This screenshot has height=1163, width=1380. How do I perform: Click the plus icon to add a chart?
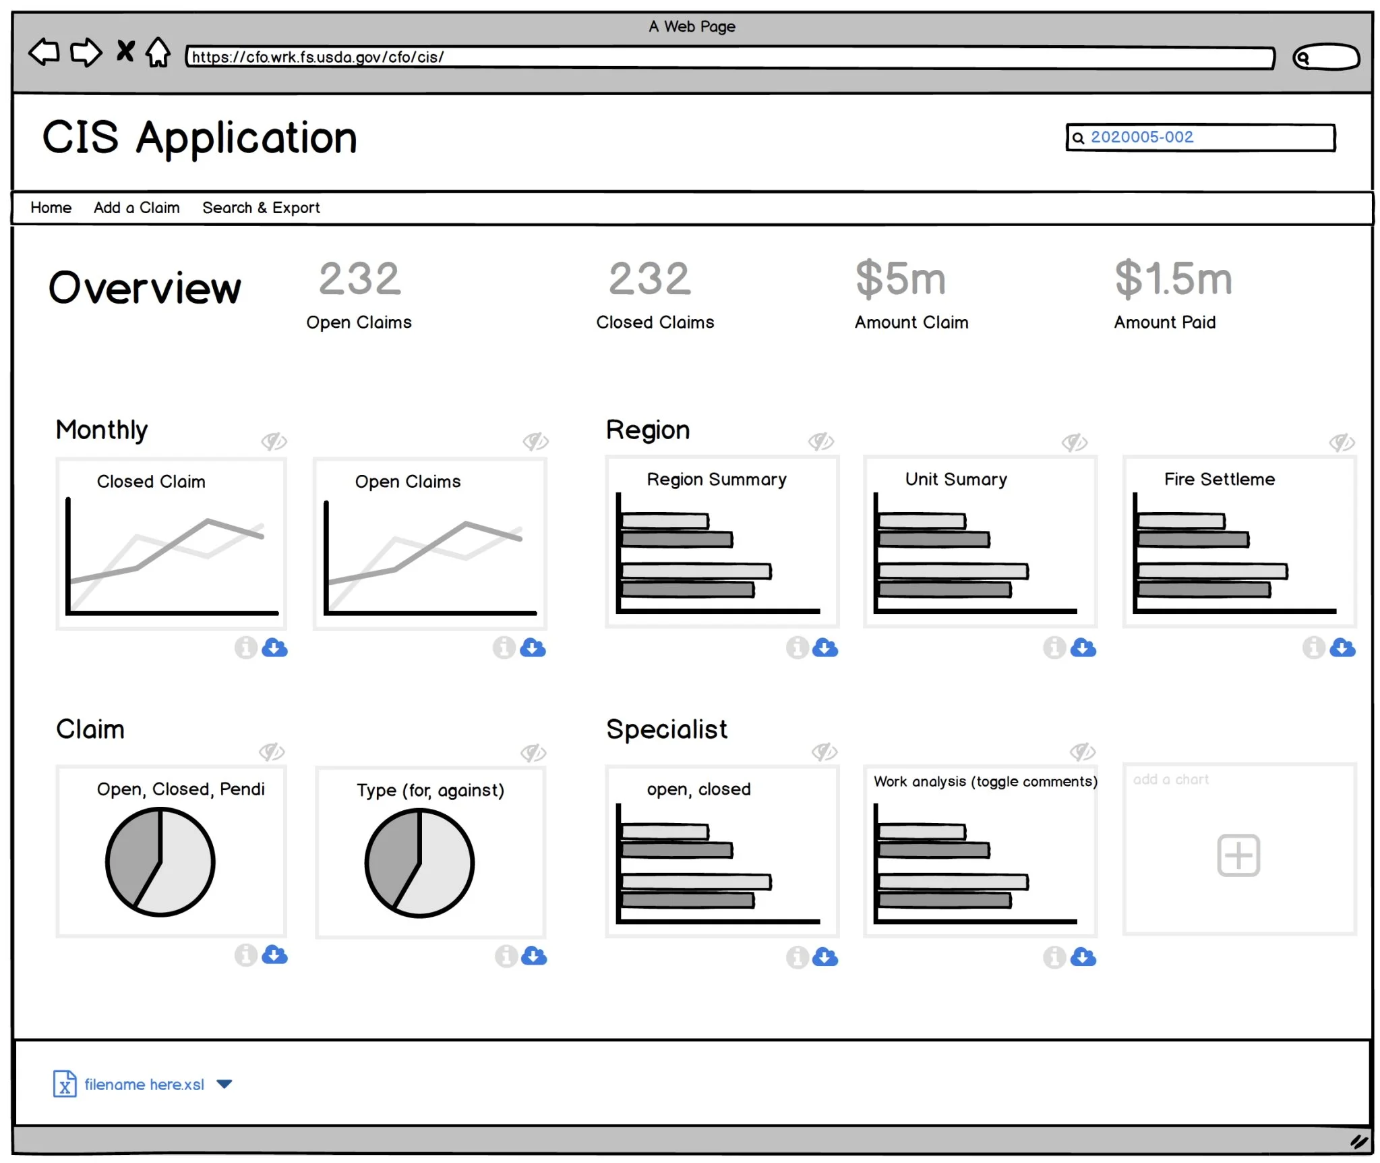[x=1238, y=855]
